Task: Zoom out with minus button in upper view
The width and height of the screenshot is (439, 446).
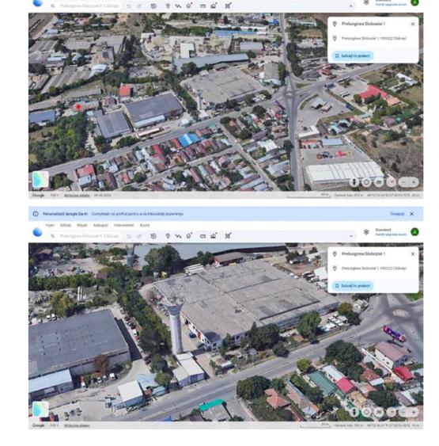Action: click(403, 181)
